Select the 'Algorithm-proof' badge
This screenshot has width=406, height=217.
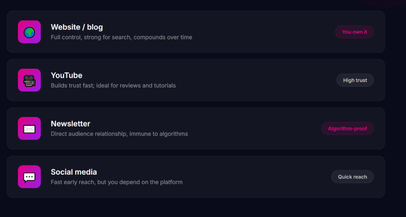pos(347,129)
